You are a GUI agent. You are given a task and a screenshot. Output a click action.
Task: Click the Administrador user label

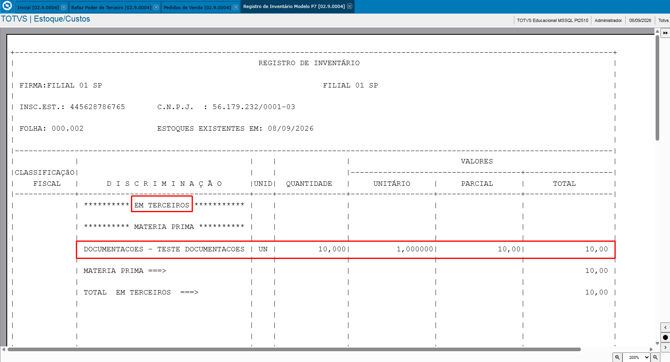608,20
